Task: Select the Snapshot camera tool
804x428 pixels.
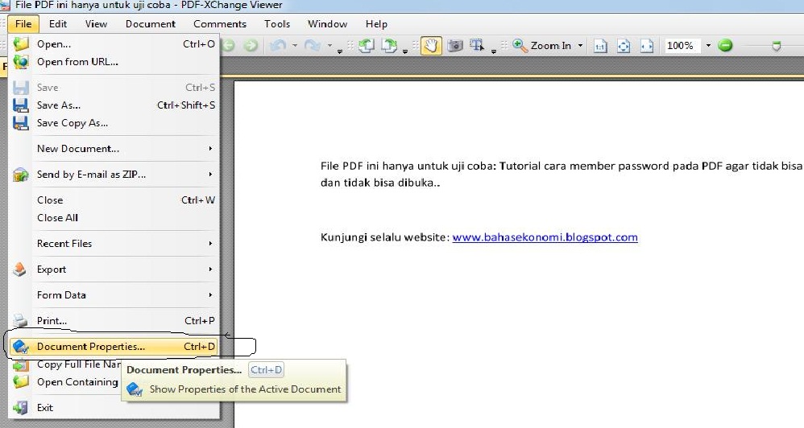Action: coord(455,46)
